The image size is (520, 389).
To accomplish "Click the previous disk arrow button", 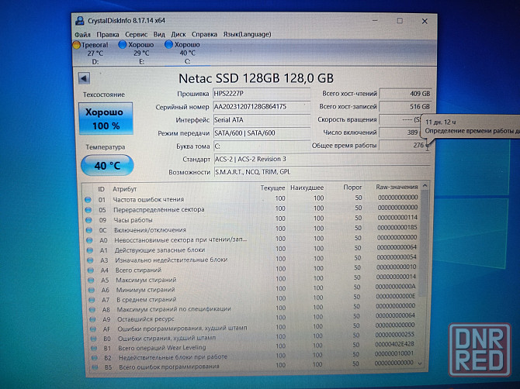I will click(x=84, y=78).
